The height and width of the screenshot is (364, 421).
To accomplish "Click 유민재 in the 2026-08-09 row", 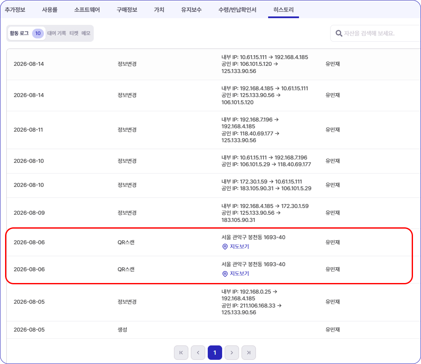I will [333, 213].
